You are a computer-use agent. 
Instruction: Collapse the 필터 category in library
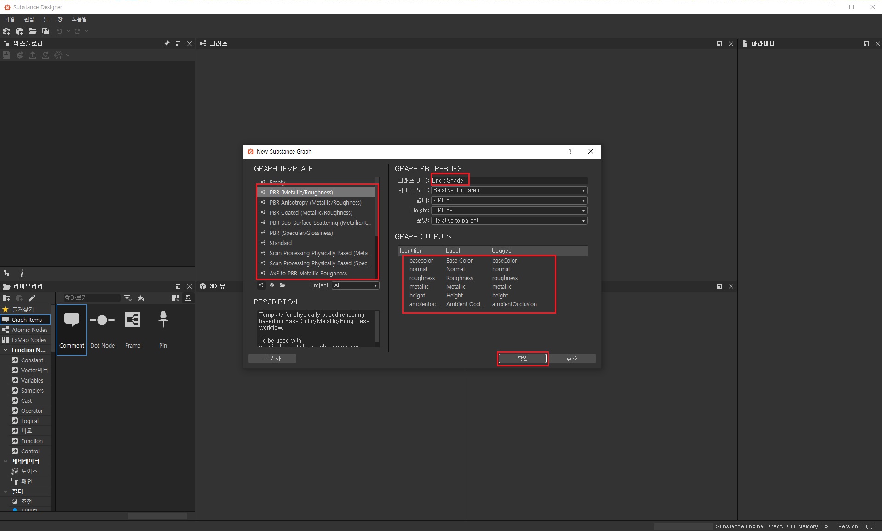tap(6, 491)
